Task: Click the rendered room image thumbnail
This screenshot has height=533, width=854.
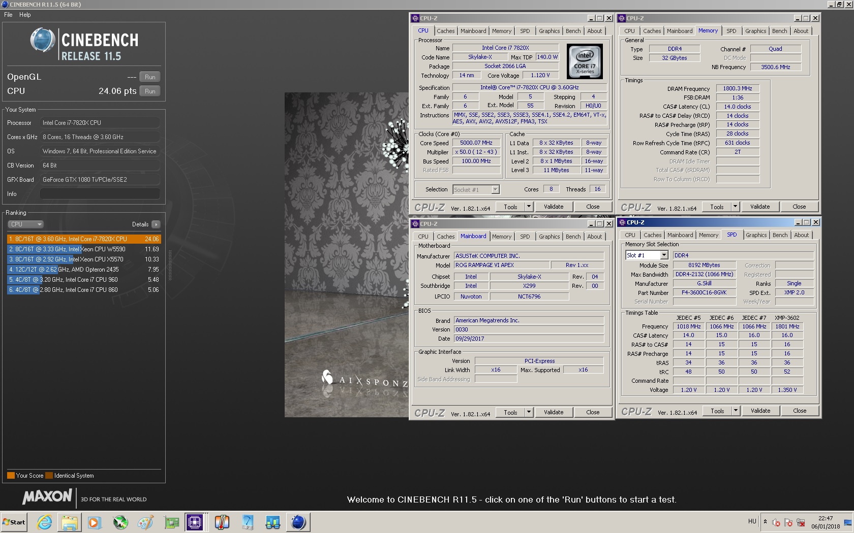Action: 347,255
